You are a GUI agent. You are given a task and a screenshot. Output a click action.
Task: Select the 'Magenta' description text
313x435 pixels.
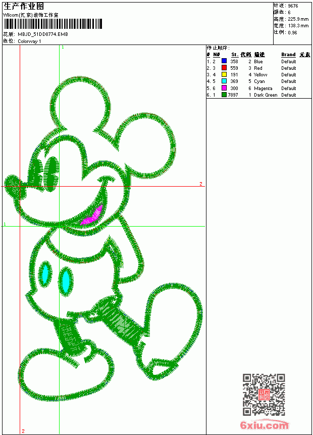(263, 89)
